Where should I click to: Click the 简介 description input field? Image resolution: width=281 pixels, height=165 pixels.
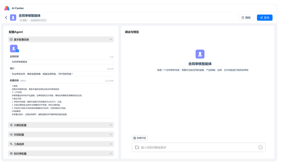point(62,74)
